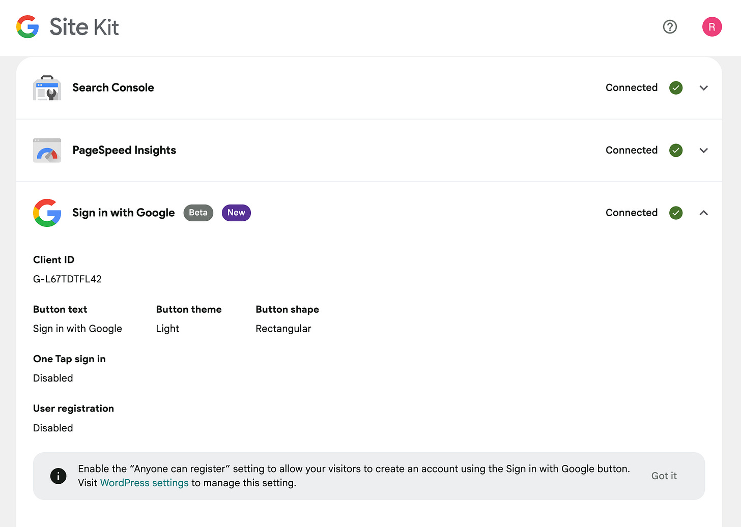Click the PageSpeed Insights connected checkmark
The width and height of the screenshot is (741, 527).
(x=675, y=150)
